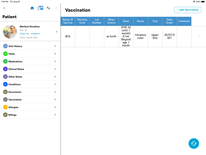Click the BCG dose description cell
206x155 pixels.
click(x=126, y=37)
